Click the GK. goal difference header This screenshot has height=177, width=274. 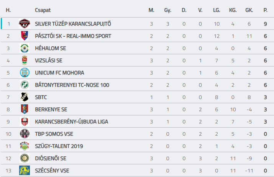click(249, 10)
